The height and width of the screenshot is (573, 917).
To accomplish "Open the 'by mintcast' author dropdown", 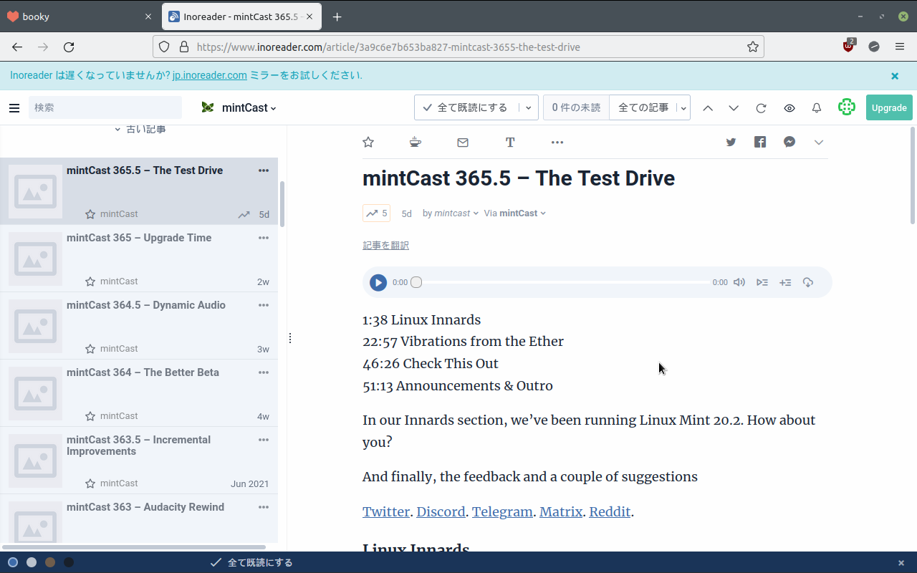I will click(x=451, y=213).
